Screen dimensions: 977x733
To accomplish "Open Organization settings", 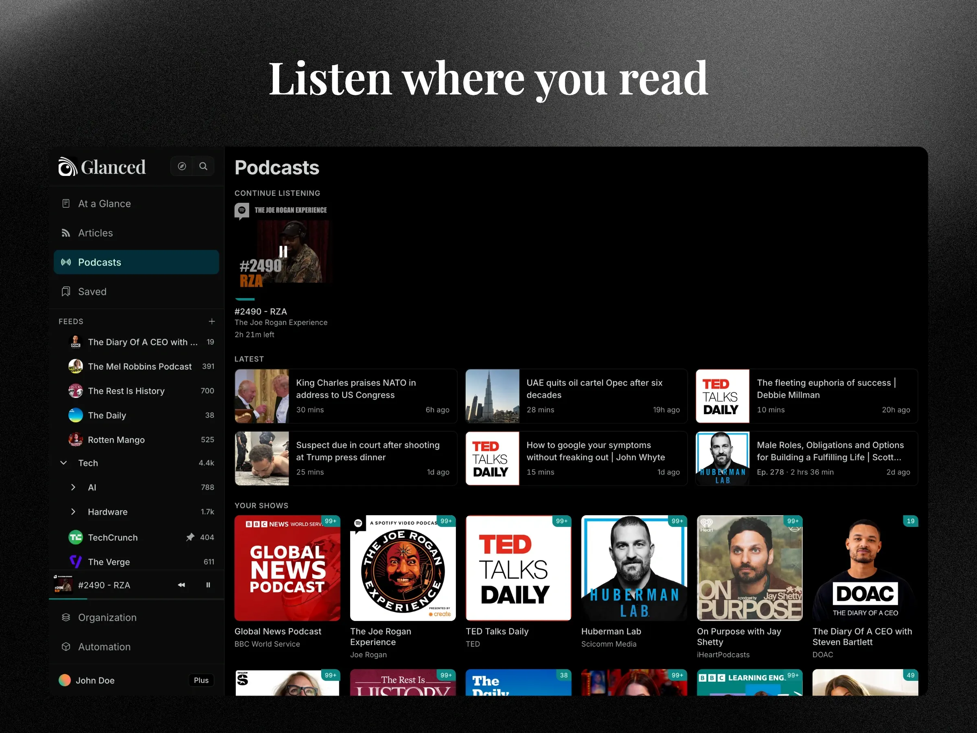I will pos(136,617).
